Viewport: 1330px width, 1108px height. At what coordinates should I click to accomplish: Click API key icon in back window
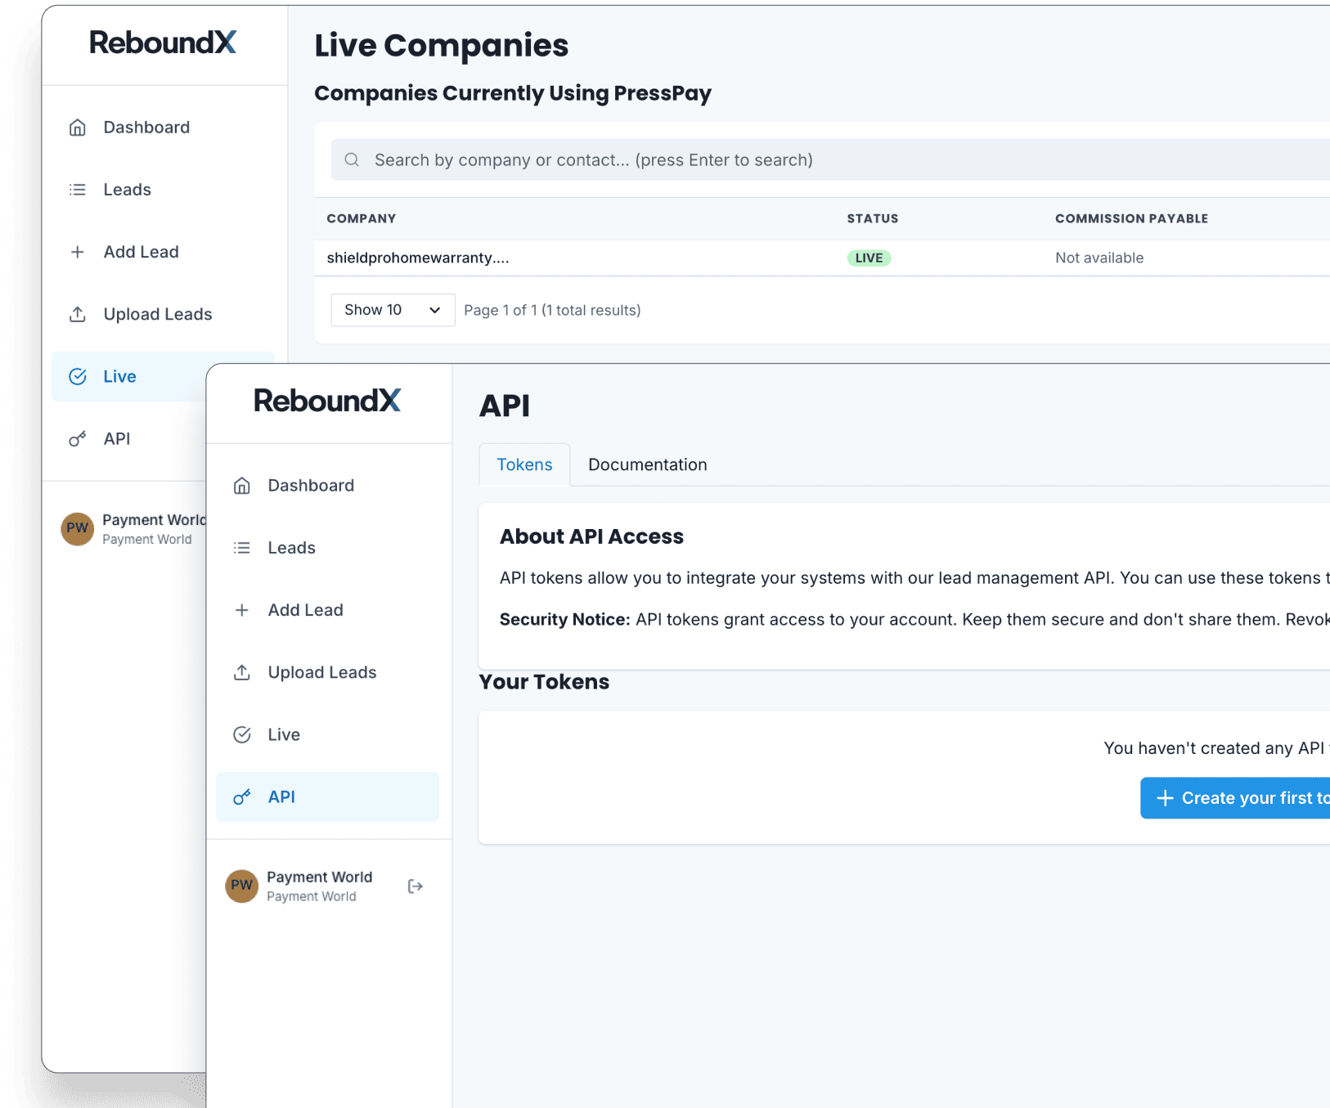78,439
